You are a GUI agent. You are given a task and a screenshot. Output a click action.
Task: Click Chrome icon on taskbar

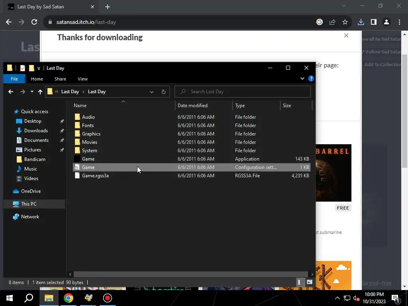point(69,298)
